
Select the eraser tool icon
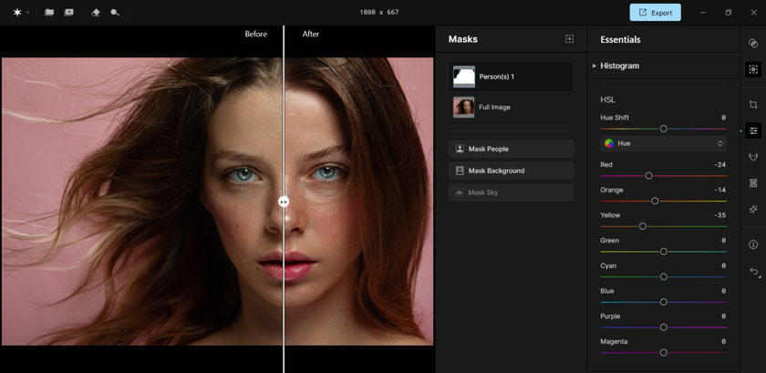(96, 13)
